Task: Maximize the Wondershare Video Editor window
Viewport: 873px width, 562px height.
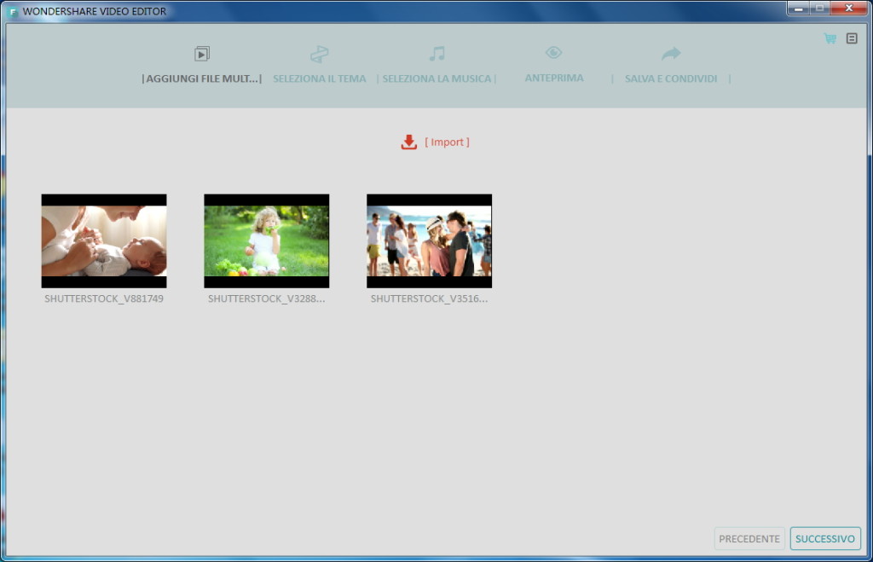Action: [x=819, y=9]
